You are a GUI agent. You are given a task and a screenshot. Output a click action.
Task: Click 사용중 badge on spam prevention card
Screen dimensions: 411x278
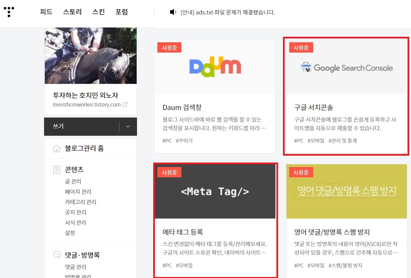(301, 172)
